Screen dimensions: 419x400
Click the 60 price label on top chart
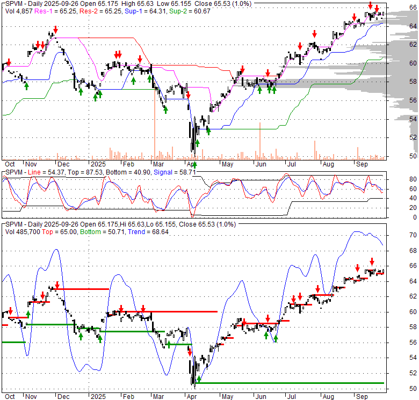point(413,63)
